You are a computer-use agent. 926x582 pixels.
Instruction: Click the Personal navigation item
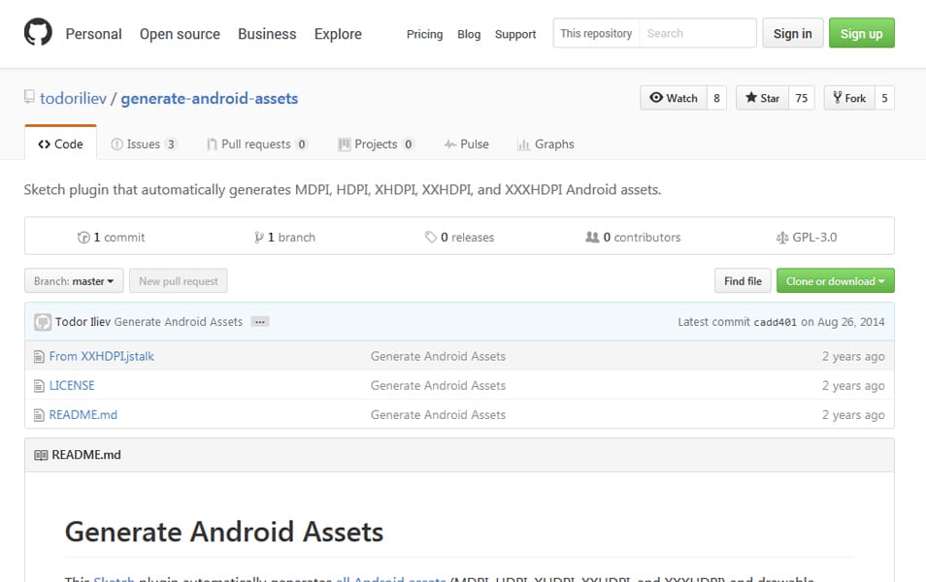(93, 34)
